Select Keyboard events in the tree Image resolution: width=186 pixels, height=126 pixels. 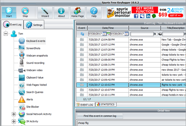click(x=36, y=41)
